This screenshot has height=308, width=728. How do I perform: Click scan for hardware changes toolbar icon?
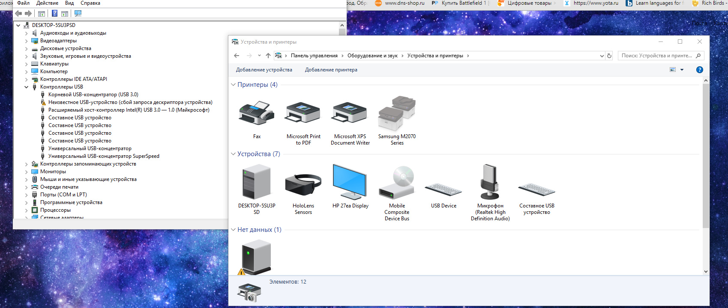pyautogui.click(x=78, y=14)
